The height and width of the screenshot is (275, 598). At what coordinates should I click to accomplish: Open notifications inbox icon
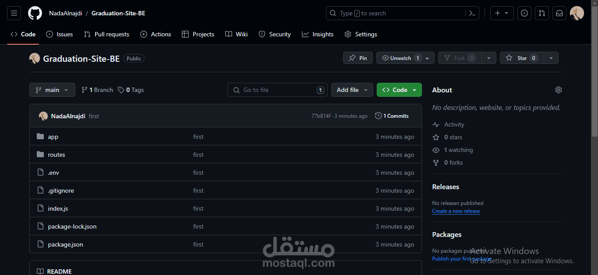click(x=559, y=13)
